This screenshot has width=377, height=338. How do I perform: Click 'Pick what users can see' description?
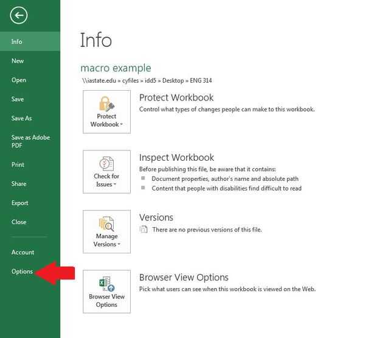227,289
